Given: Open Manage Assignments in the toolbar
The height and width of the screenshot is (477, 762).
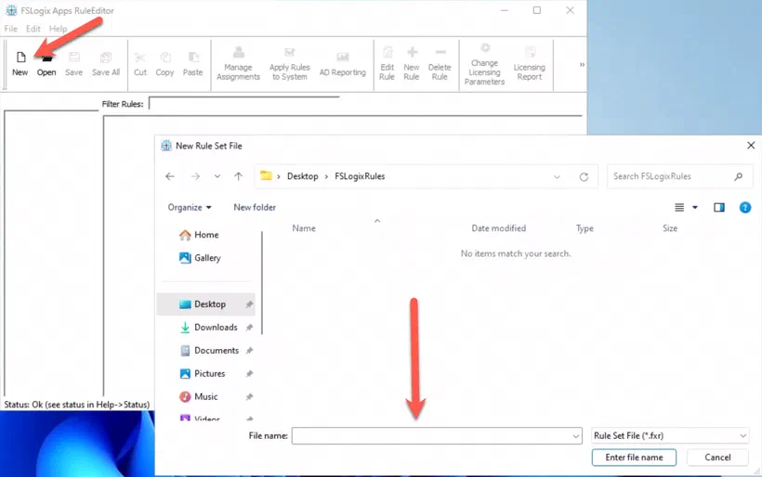Looking at the screenshot, I should pyautogui.click(x=238, y=63).
